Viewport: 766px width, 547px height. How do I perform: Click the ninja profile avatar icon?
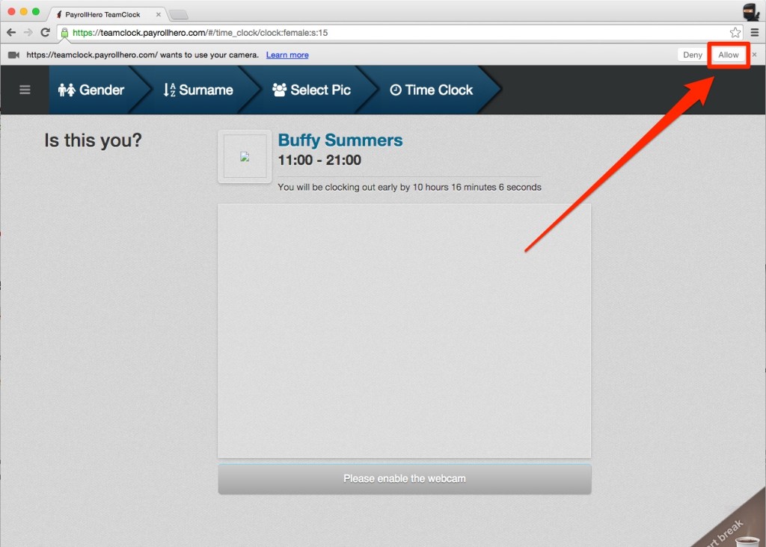click(750, 11)
